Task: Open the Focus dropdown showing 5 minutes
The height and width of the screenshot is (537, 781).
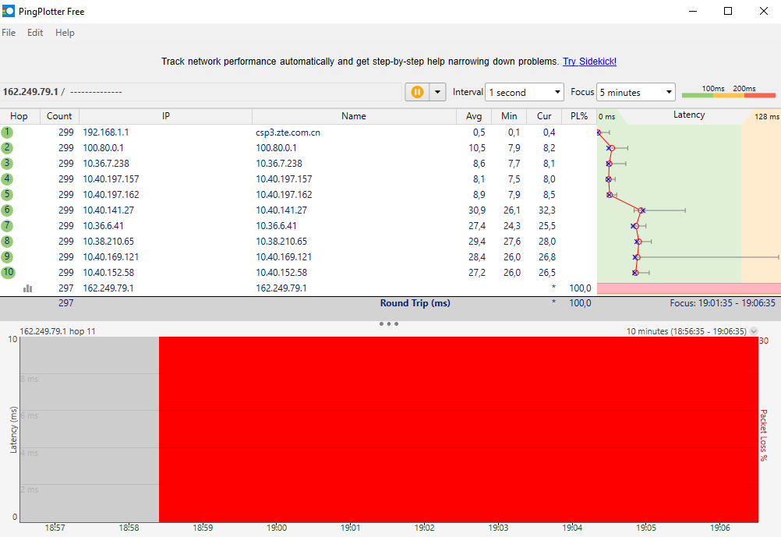Action: coord(635,92)
